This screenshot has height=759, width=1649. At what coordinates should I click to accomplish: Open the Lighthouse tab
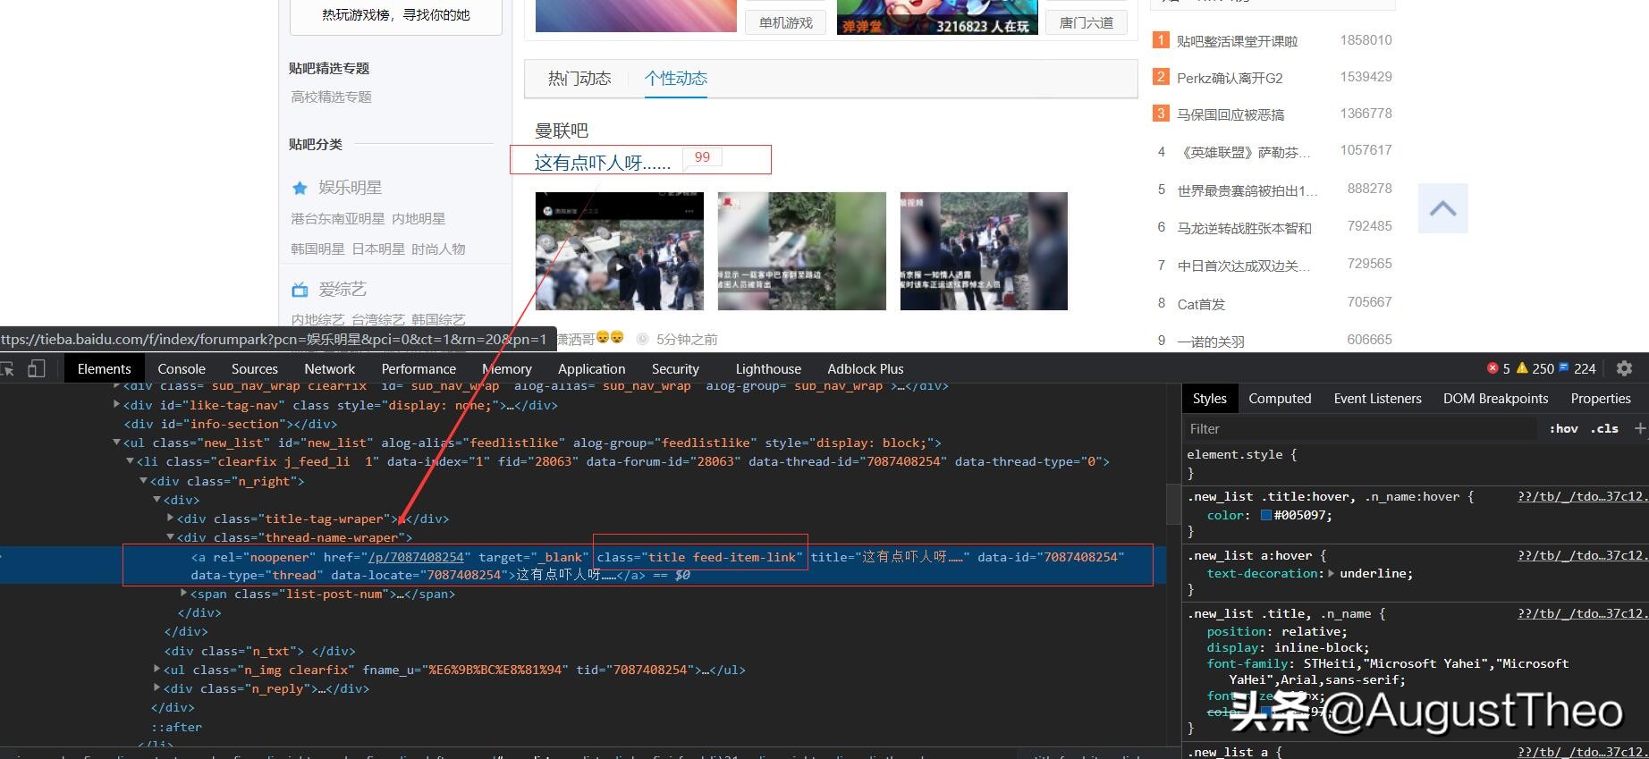pos(768,368)
